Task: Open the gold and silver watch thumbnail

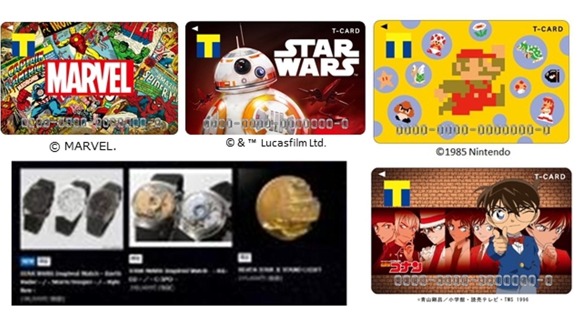Action: coord(180,208)
